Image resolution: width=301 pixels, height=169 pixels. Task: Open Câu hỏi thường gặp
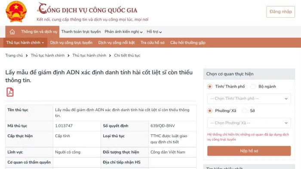[188, 42]
